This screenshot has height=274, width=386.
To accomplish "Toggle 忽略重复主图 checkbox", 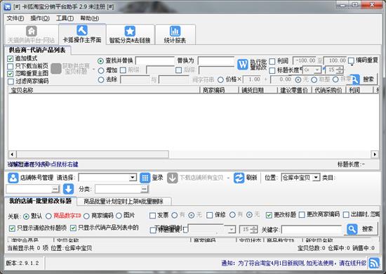I will coord(10,74).
